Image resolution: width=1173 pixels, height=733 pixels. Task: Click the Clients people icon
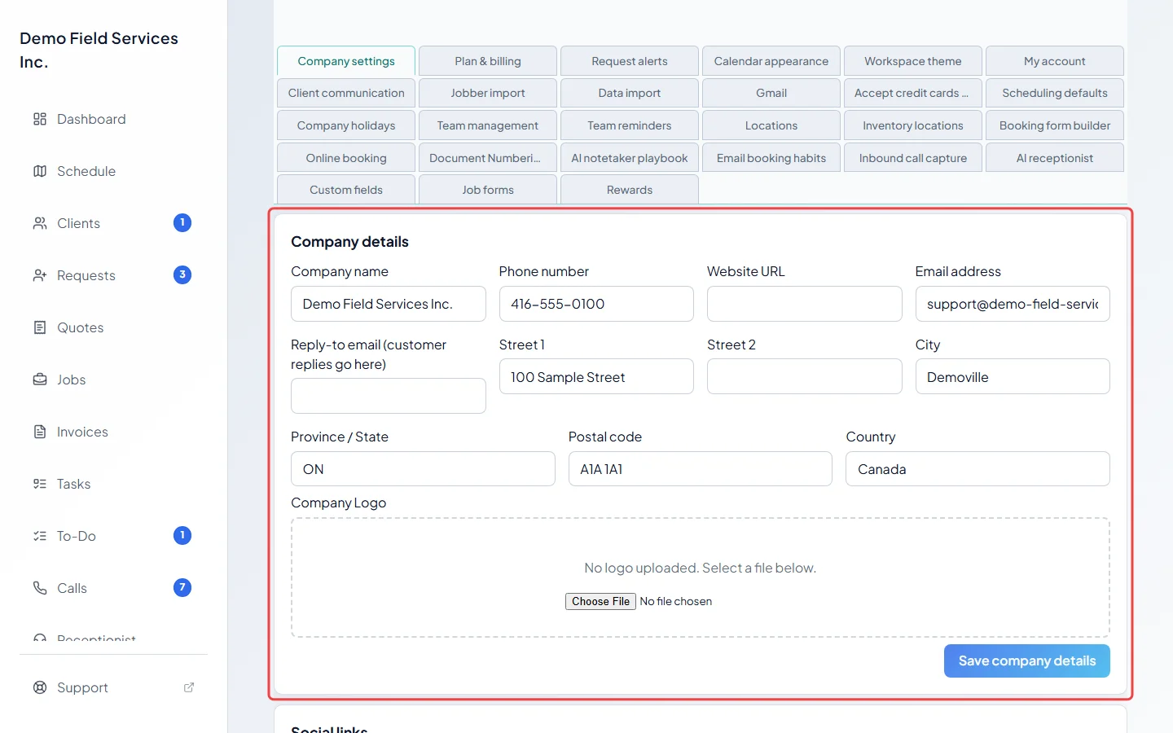point(40,223)
